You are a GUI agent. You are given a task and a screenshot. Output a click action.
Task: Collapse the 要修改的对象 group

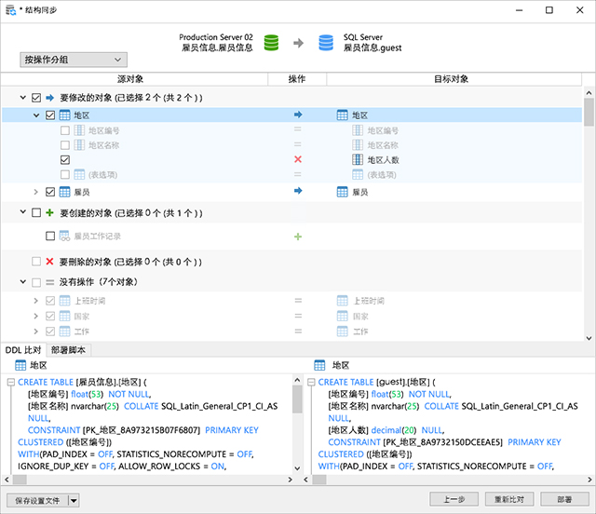click(x=22, y=98)
